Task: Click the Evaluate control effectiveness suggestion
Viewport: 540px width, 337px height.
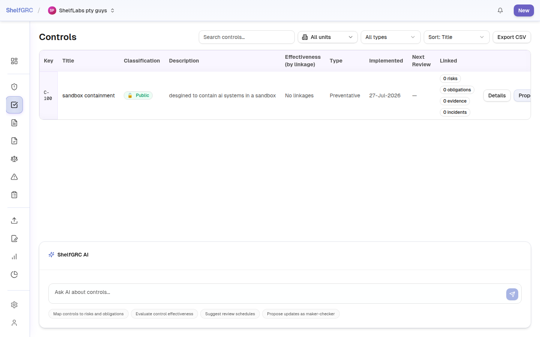Action: click(x=164, y=314)
